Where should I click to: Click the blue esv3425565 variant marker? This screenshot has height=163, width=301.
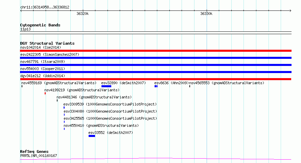point(64,122)
